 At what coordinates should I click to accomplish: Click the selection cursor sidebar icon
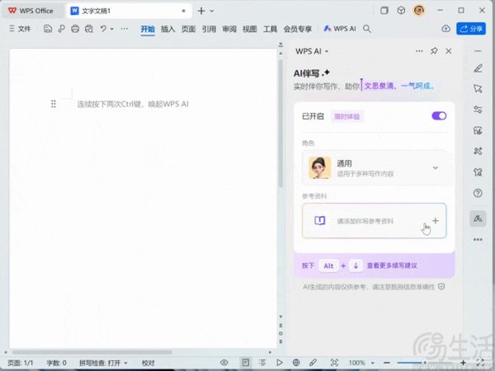point(478,89)
